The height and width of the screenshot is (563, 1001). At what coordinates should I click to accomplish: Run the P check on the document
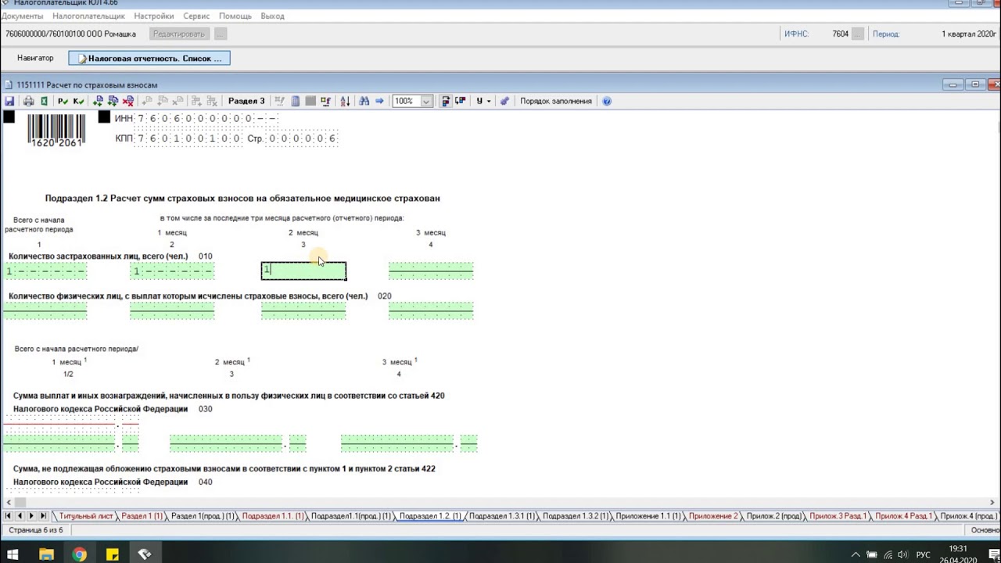point(63,101)
